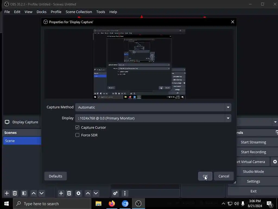278x209 pixels.
Task: Open advanced audio properties gears icon
Action: 115,193
